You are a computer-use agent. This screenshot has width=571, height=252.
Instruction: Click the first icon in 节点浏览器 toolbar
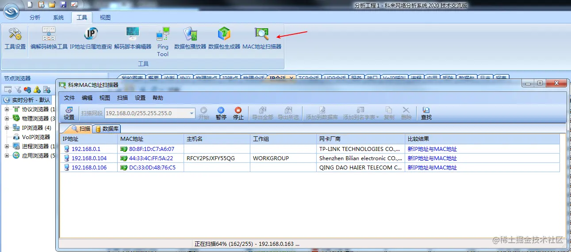tap(8, 89)
